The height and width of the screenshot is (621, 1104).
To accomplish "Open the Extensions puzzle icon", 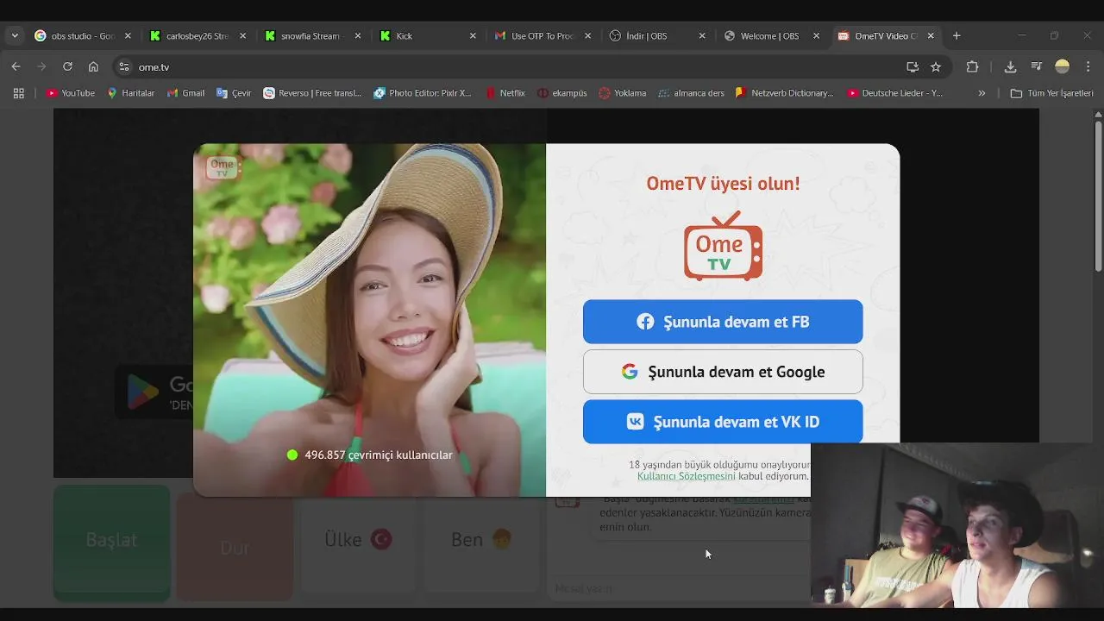I will pos(972,66).
